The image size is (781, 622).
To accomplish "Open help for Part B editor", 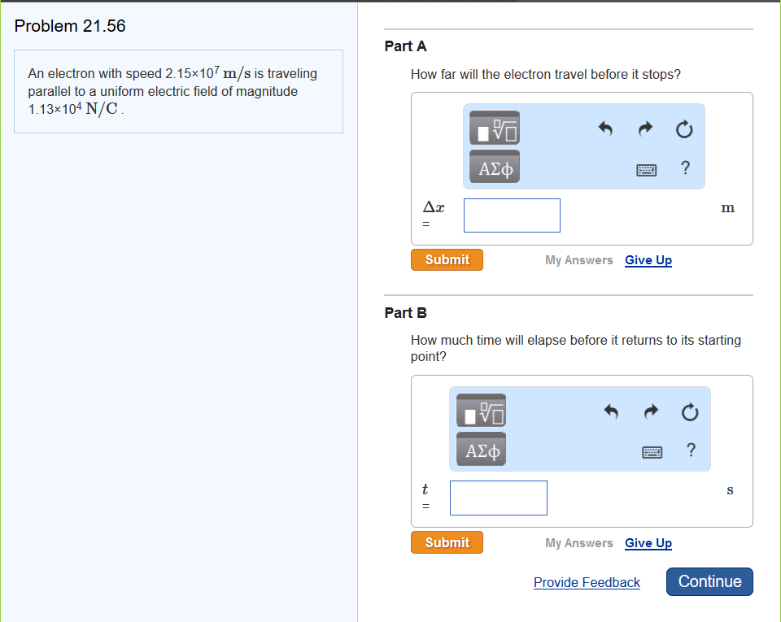I will tap(691, 450).
